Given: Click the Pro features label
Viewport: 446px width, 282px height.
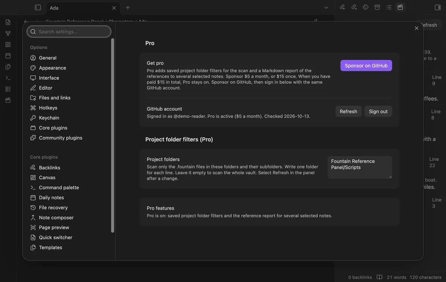Looking at the screenshot, I should [161, 208].
